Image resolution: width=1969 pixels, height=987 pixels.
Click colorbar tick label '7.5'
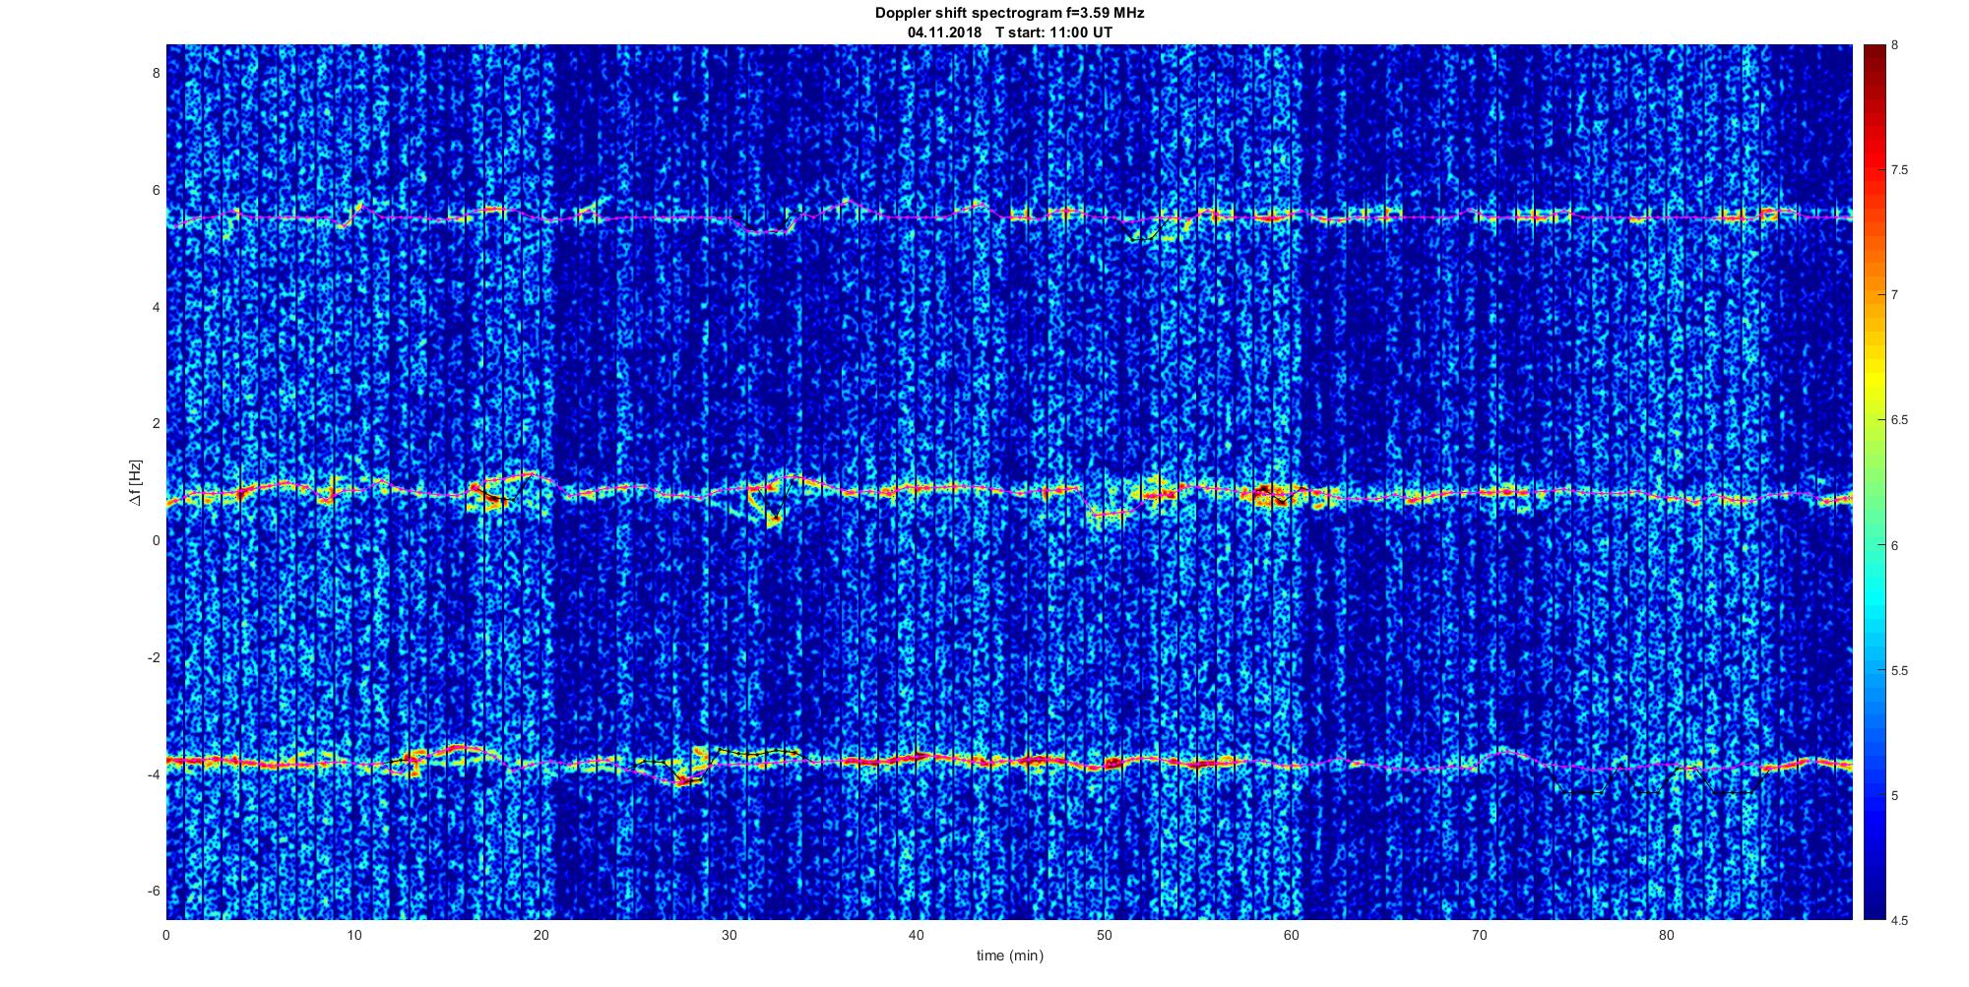1900,170
